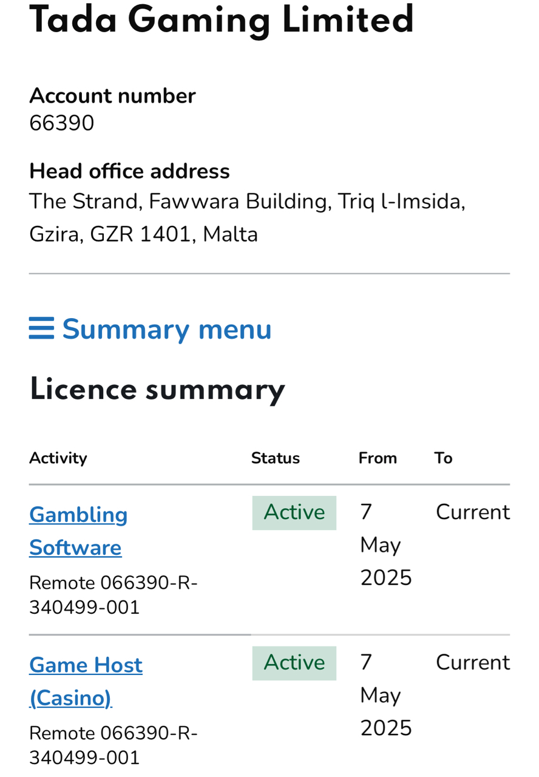Click the Active badge for Game Host
539x777 pixels.
[294, 663]
